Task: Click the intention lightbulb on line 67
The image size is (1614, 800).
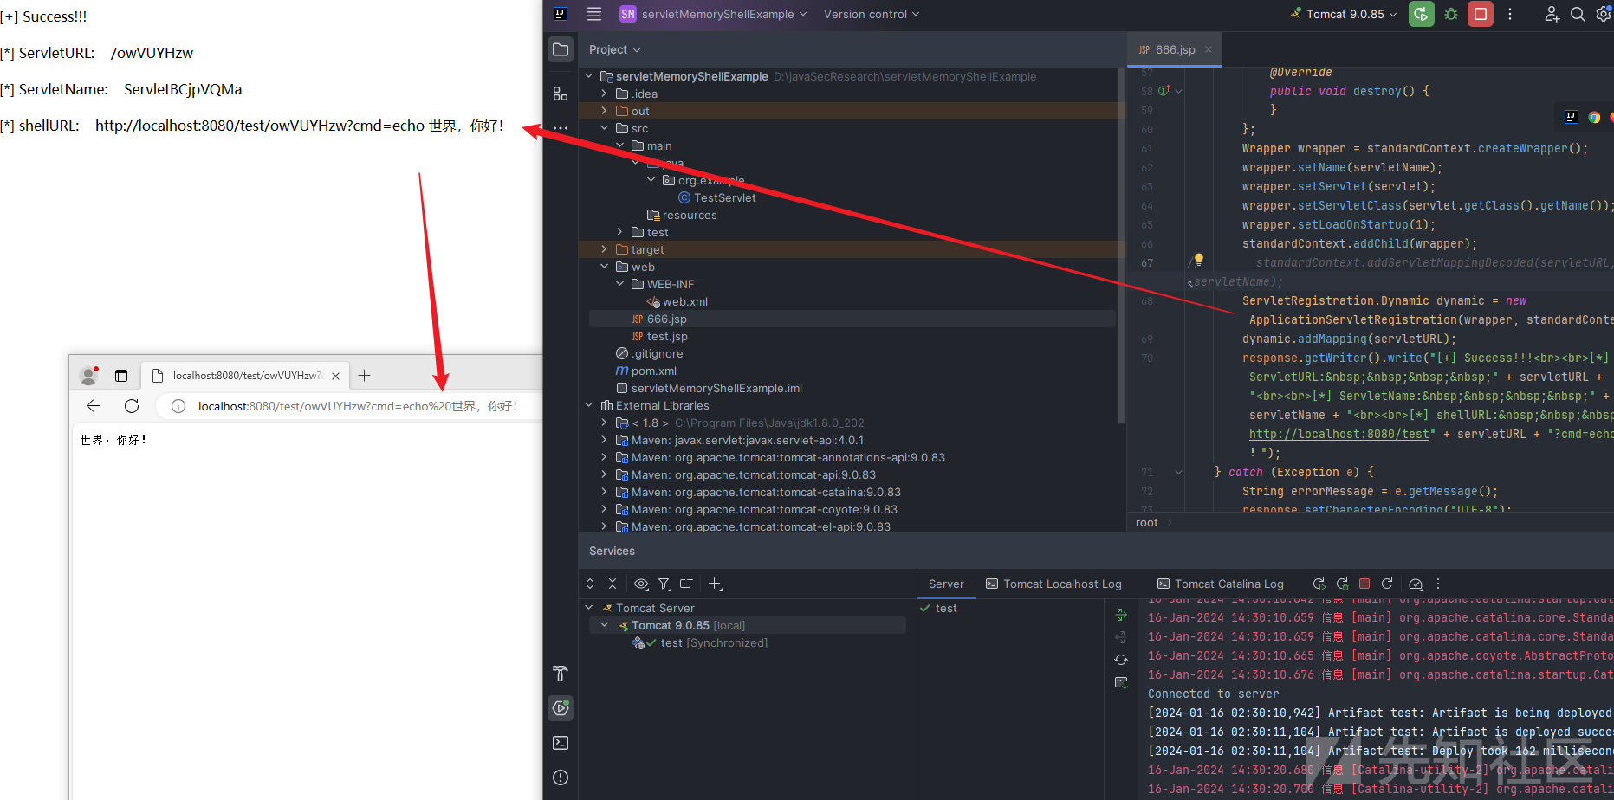Action: [x=1199, y=259]
